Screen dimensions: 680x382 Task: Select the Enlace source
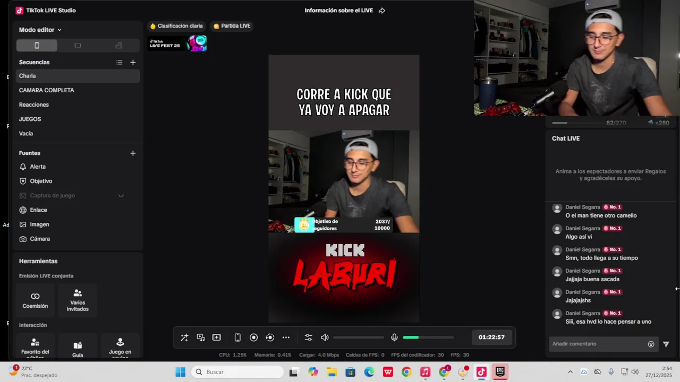(78, 210)
